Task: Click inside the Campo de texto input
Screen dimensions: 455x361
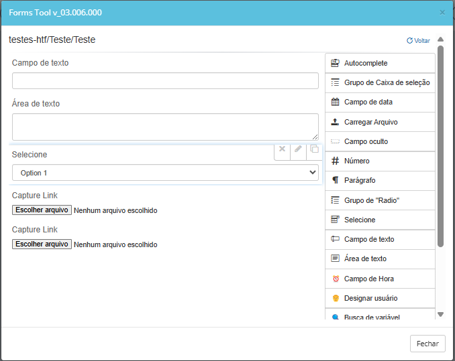Action: [165, 81]
